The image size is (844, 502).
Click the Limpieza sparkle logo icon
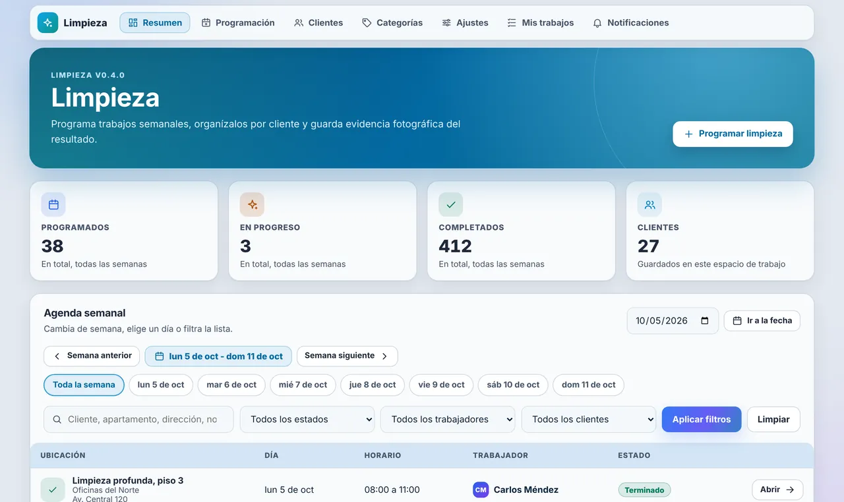click(x=47, y=22)
